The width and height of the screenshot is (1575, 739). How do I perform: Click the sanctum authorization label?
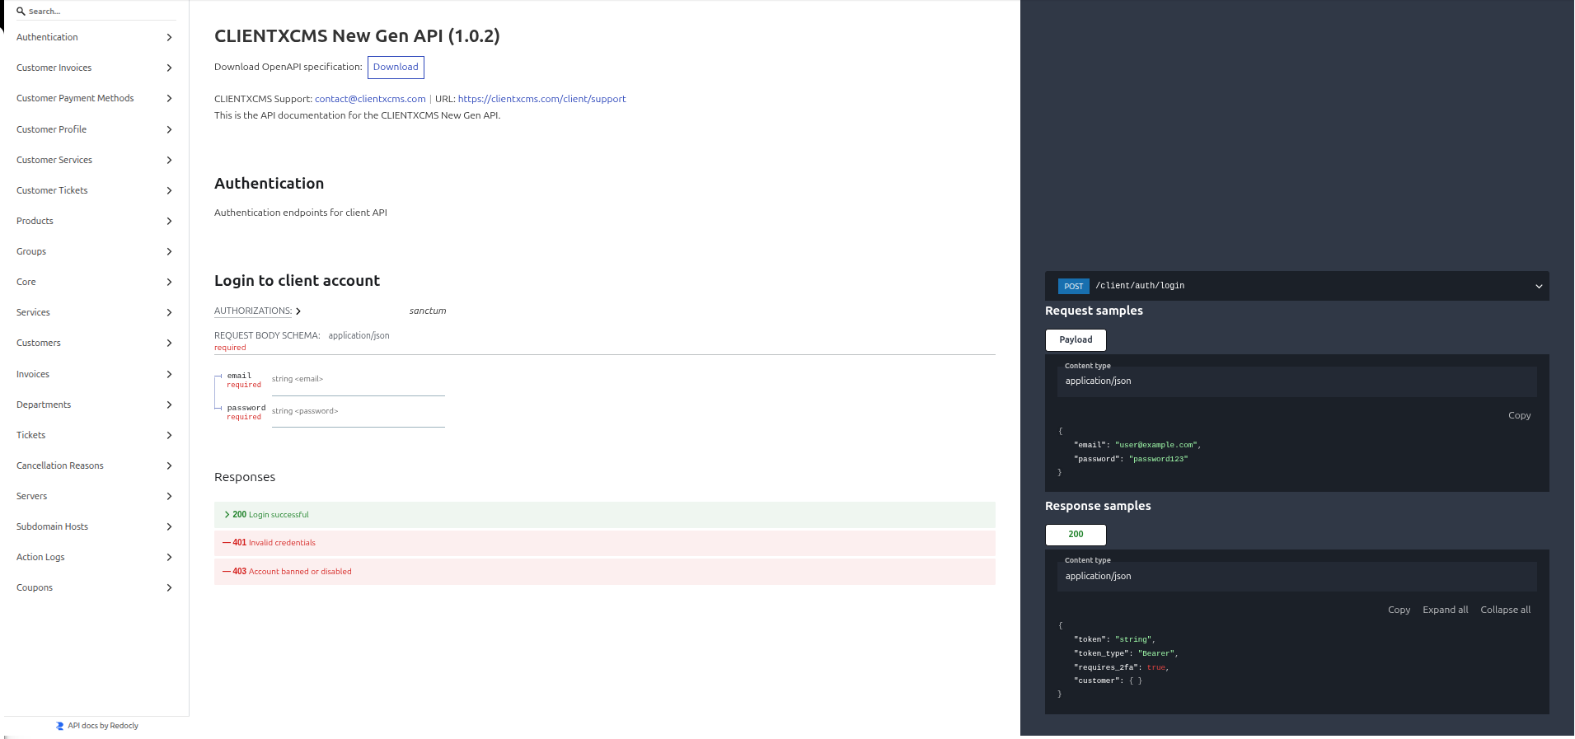(x=428, y=311)
